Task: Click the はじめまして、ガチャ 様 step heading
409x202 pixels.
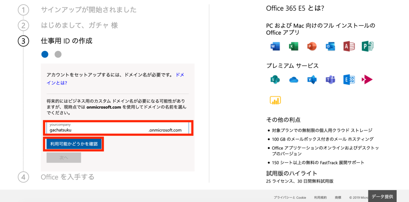Action: pos(79,25)
